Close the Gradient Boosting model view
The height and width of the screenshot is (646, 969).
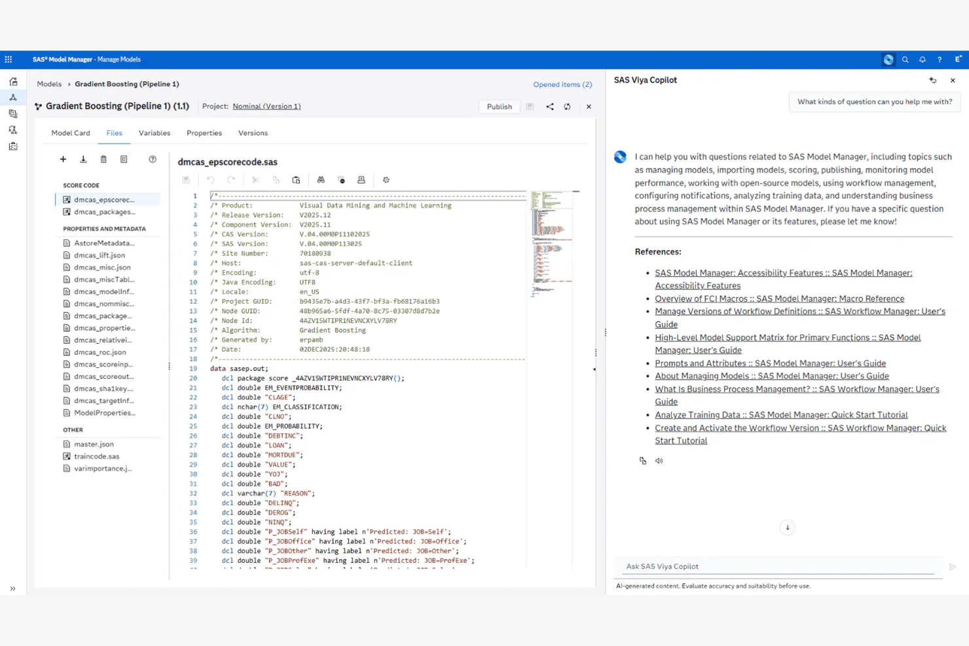(589, 107)
